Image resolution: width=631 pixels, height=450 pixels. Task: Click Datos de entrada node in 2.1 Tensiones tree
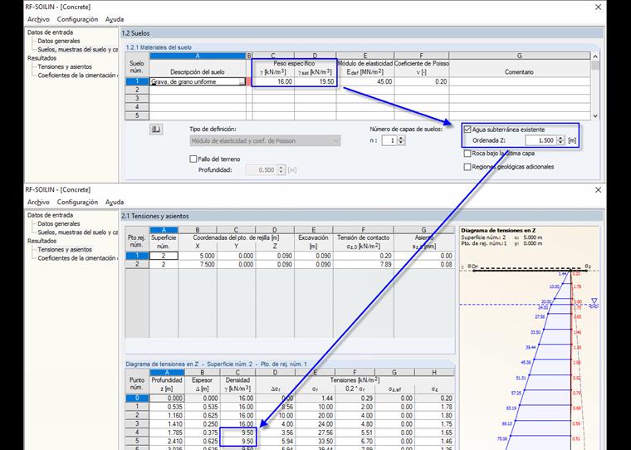pos(51,215)
